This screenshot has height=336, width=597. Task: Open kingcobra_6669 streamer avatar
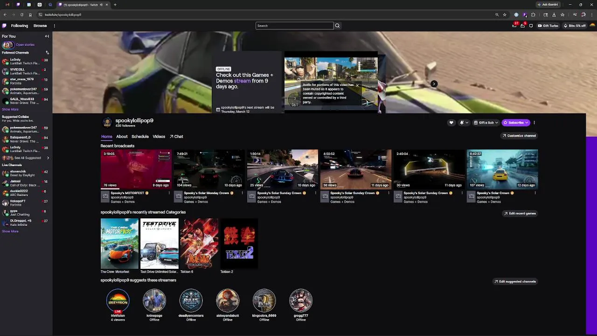pyautogui.click(x=264, y=300)
